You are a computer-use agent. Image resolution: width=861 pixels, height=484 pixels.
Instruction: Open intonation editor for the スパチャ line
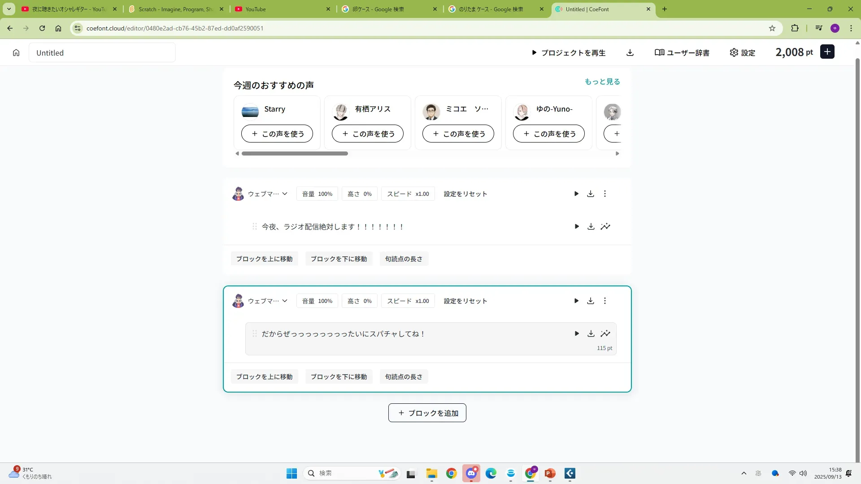(x=605, y=333)
